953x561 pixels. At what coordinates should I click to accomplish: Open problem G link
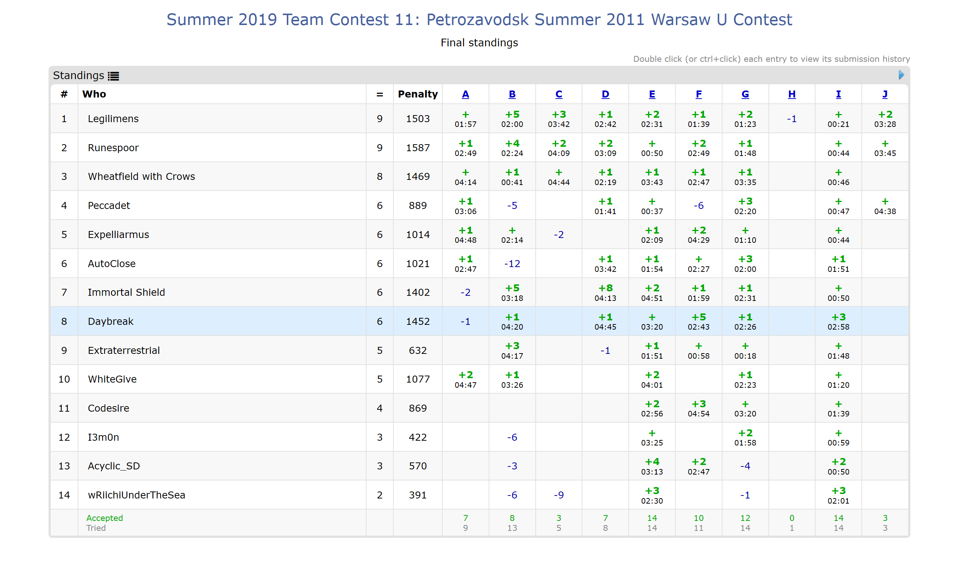(745, 94)
